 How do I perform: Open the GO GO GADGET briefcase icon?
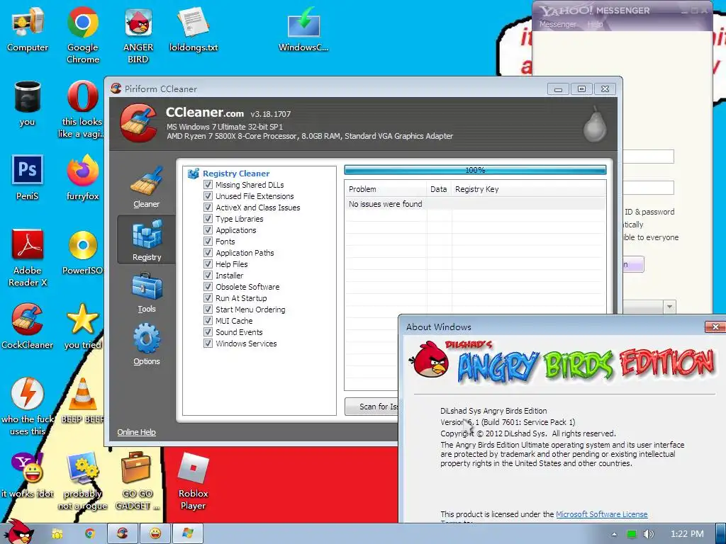138,480
